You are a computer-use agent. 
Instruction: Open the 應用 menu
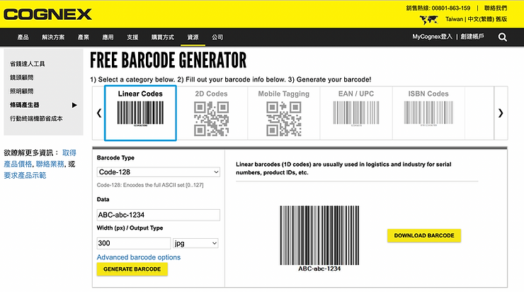(108, 37)
